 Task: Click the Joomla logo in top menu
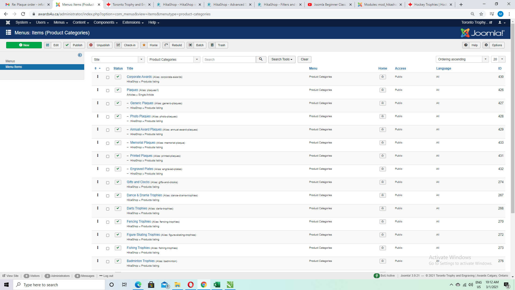(x=8, y=23)
